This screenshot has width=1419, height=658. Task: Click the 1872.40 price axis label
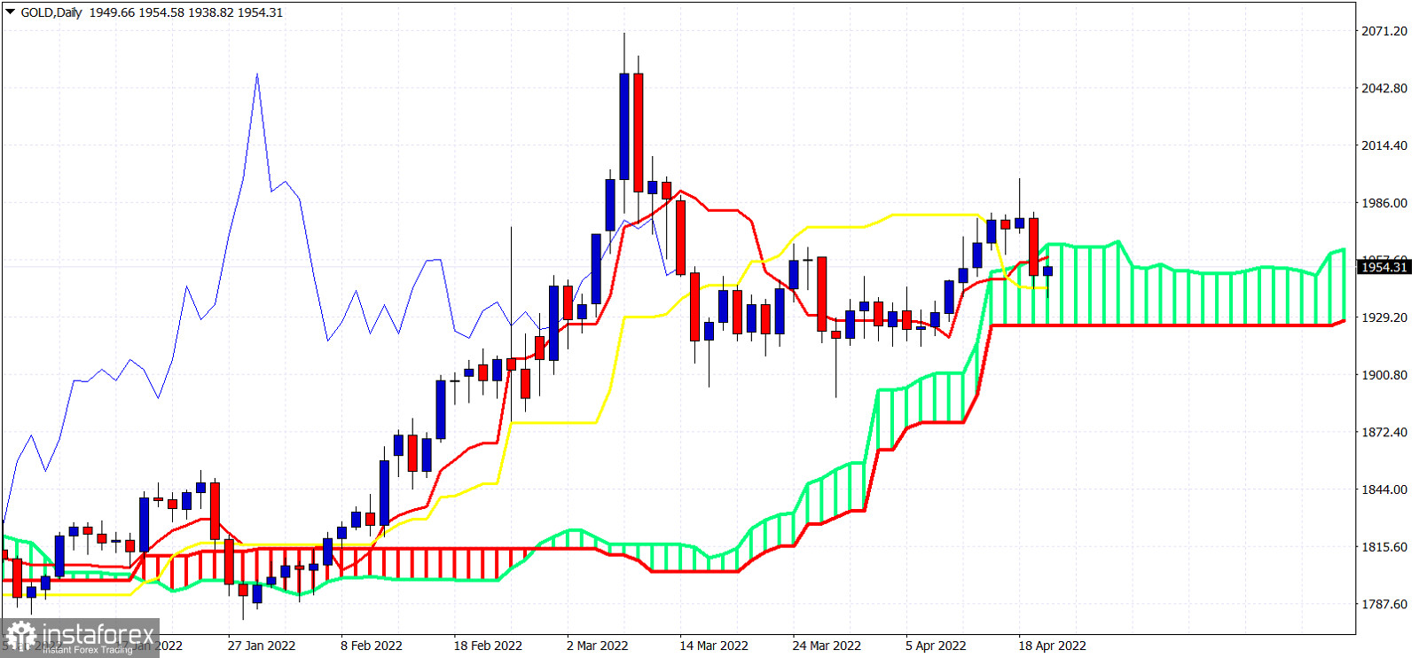tap(1384, 433)
